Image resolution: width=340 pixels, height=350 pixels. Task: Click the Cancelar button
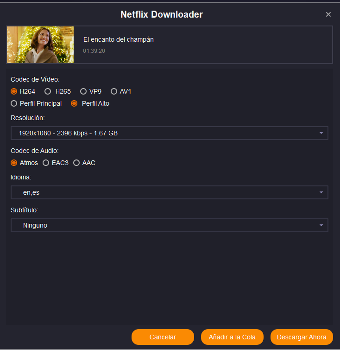click(163, 337)
